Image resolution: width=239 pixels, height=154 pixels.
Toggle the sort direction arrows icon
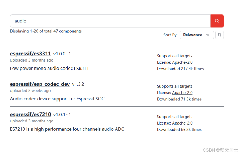(219, 35)
